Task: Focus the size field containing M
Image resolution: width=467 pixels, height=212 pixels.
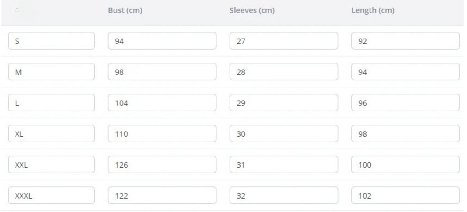Action: pyautogui.click(x=51, y=72)
